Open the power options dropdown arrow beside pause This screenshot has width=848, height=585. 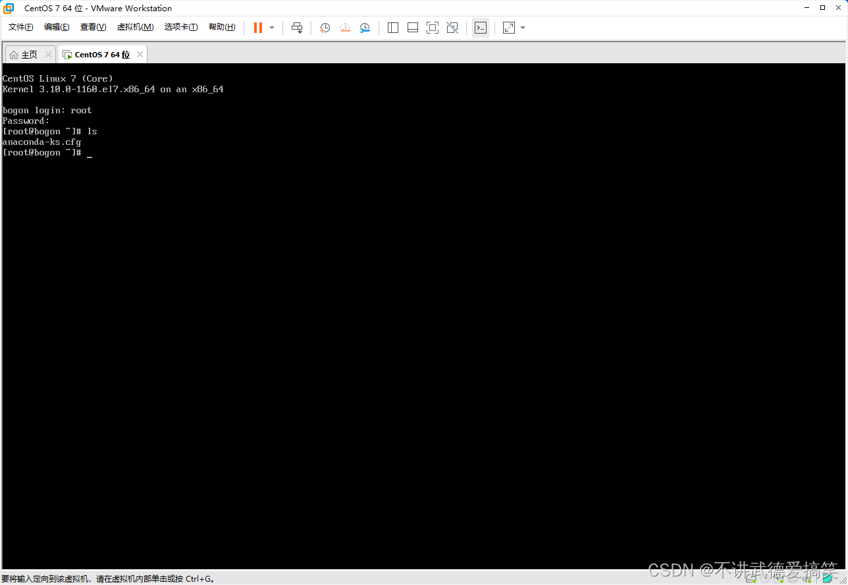(x=272, y=28)
